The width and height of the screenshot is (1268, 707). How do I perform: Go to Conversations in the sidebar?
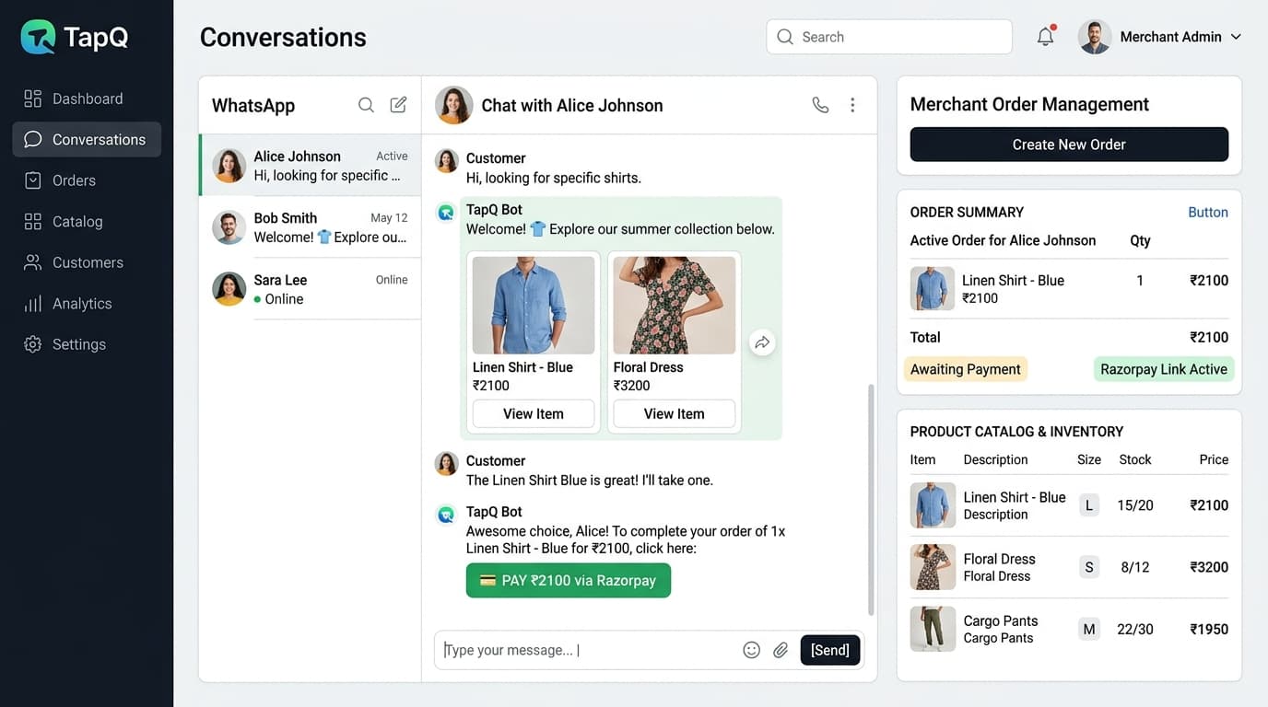(x=87, y=140)
